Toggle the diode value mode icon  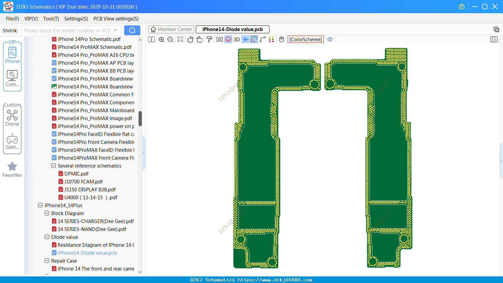click(x=245, y=40)
